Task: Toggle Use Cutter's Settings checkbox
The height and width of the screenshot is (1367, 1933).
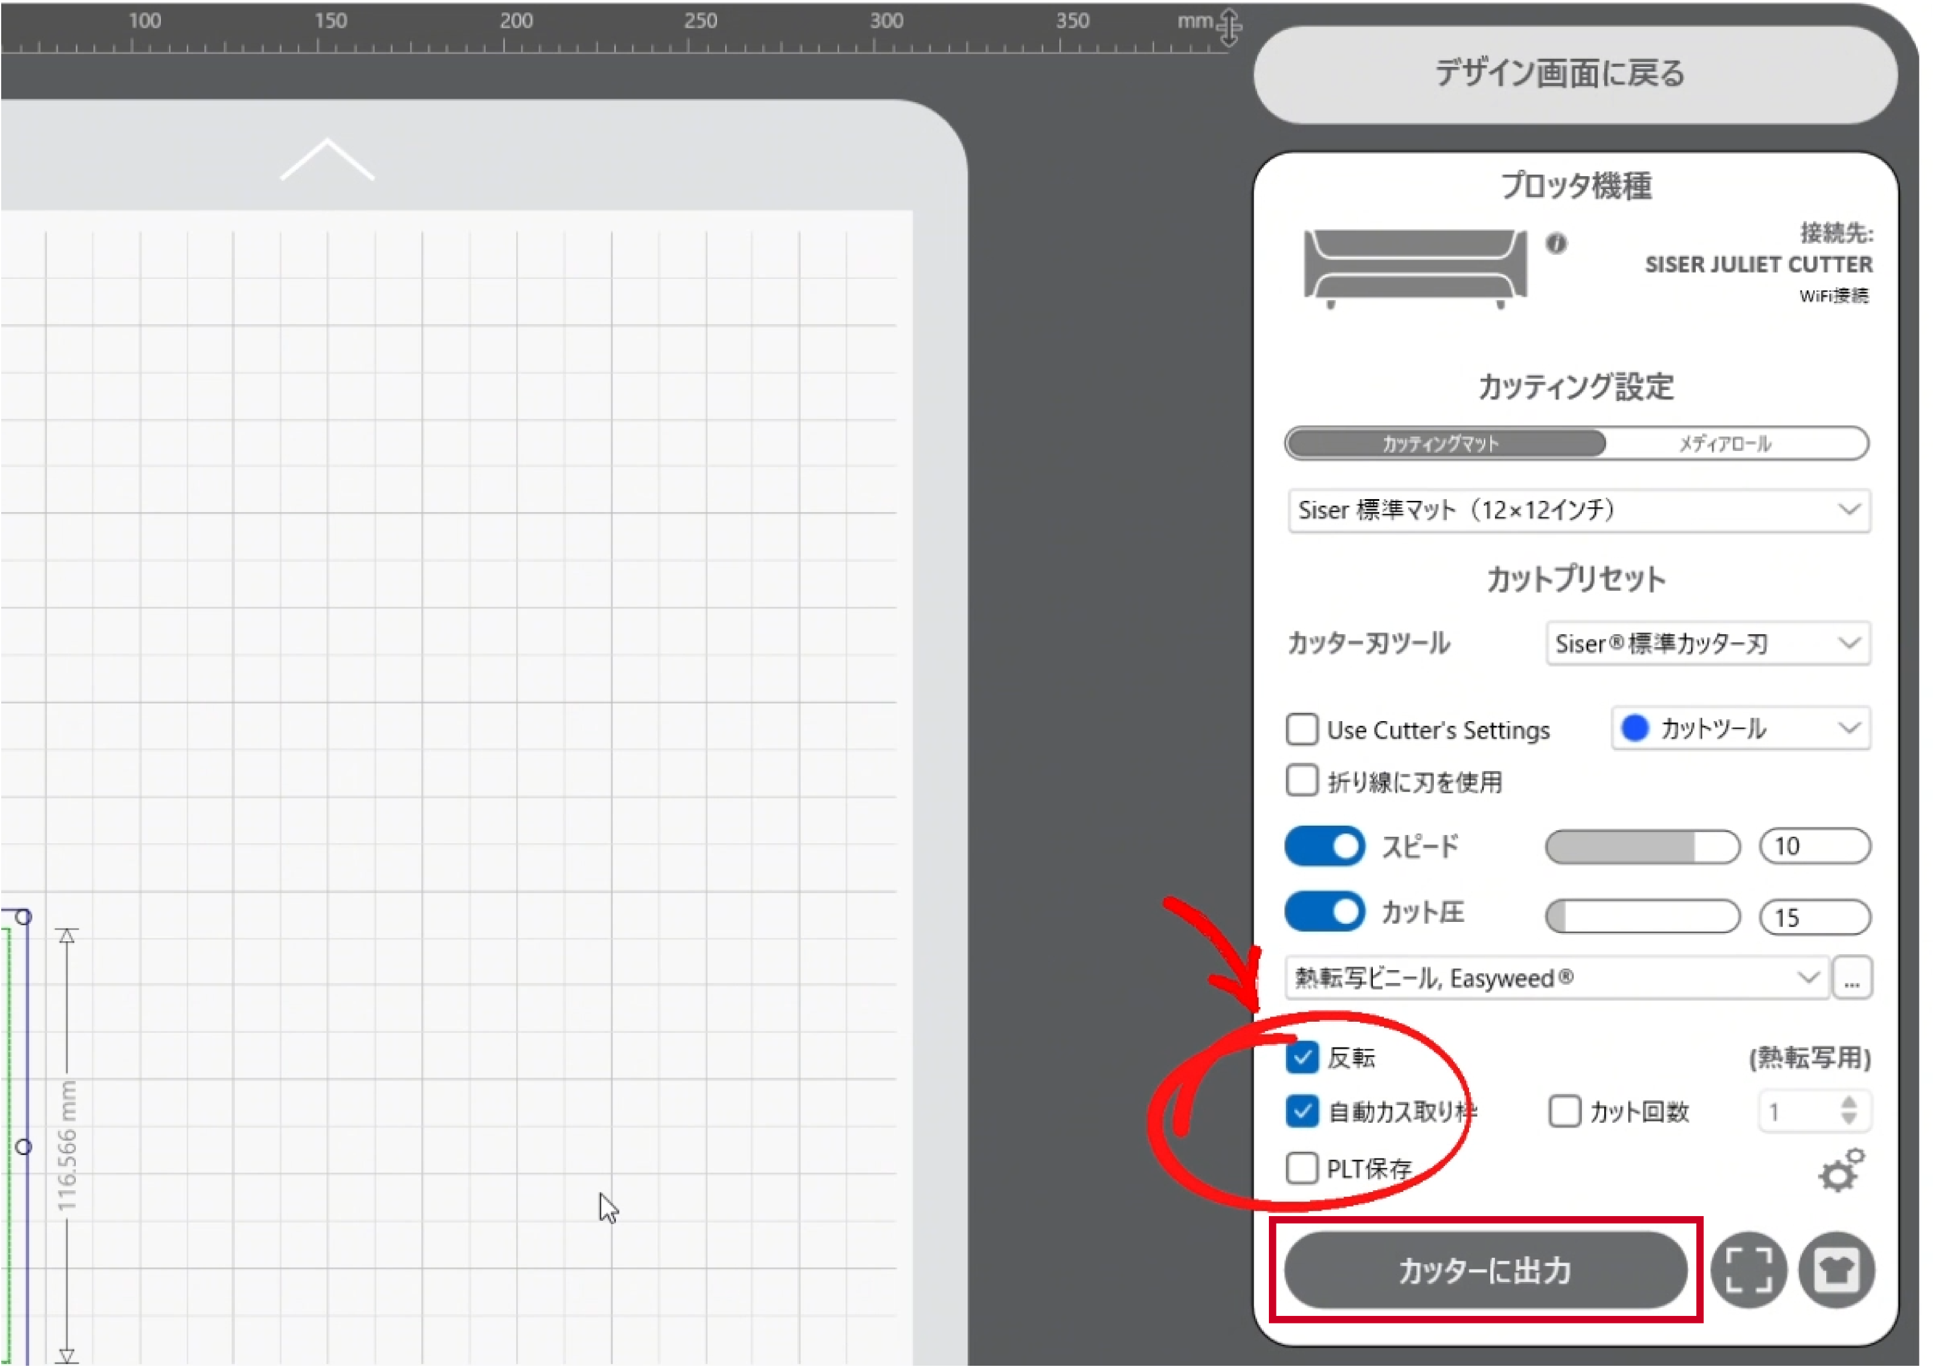Action: (1302, 729)
